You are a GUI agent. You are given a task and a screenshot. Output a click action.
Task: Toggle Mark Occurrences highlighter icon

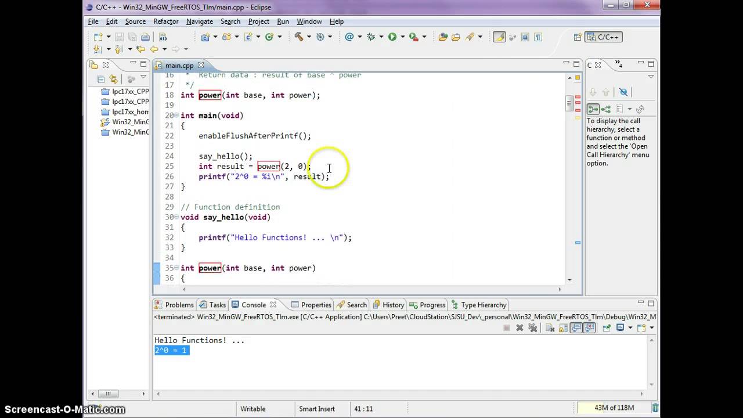499,37
